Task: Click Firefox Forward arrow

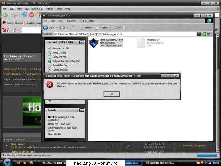Action: pos(14,15)
